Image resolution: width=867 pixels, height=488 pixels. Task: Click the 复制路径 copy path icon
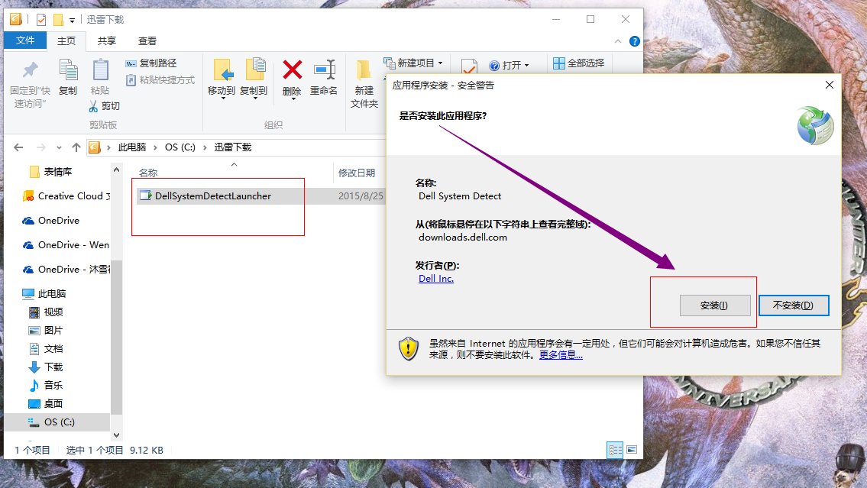[x=131, y=62]
